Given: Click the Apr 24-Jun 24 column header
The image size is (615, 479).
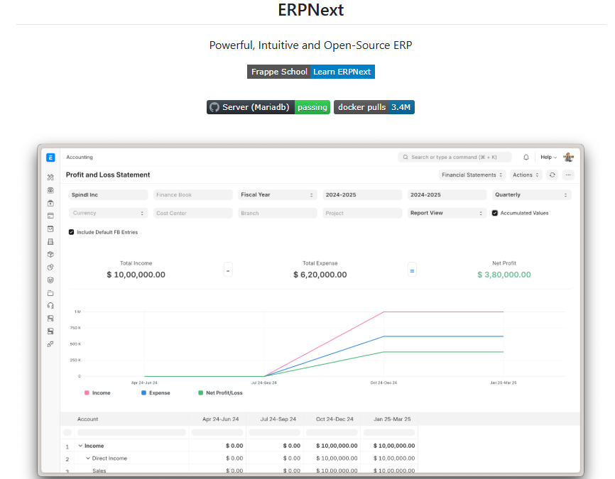Looking at the screenshot, I should [x=217, y=419].
